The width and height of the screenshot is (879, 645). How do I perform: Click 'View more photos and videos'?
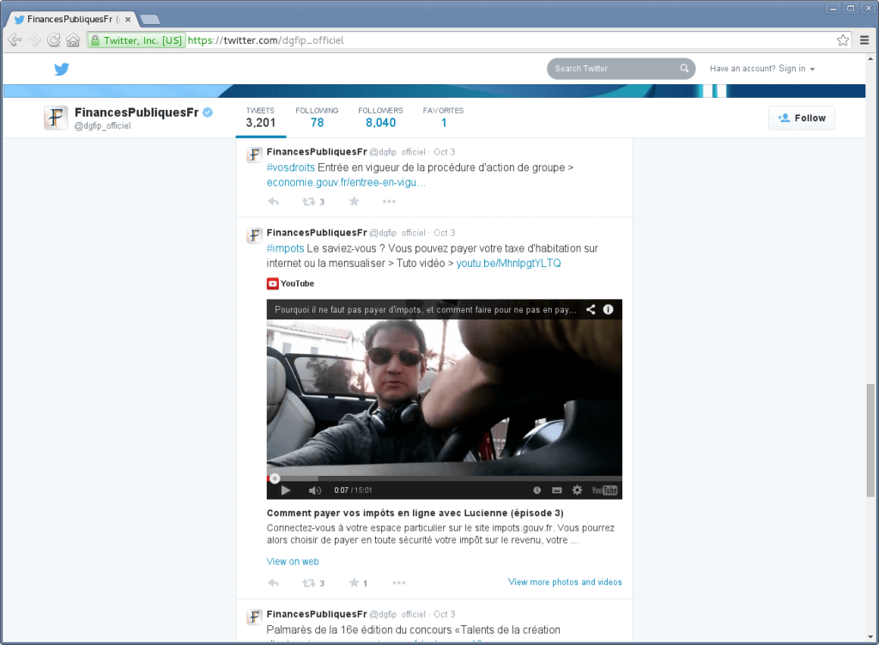565,581
